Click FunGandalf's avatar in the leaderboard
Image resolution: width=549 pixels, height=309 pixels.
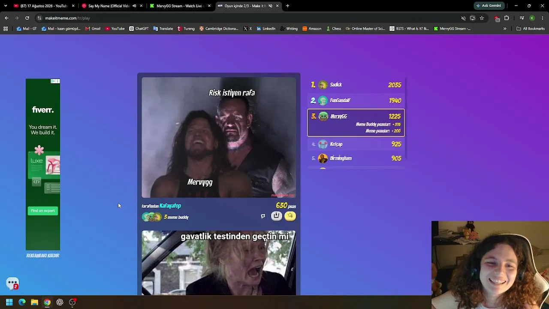click(323, 100)
